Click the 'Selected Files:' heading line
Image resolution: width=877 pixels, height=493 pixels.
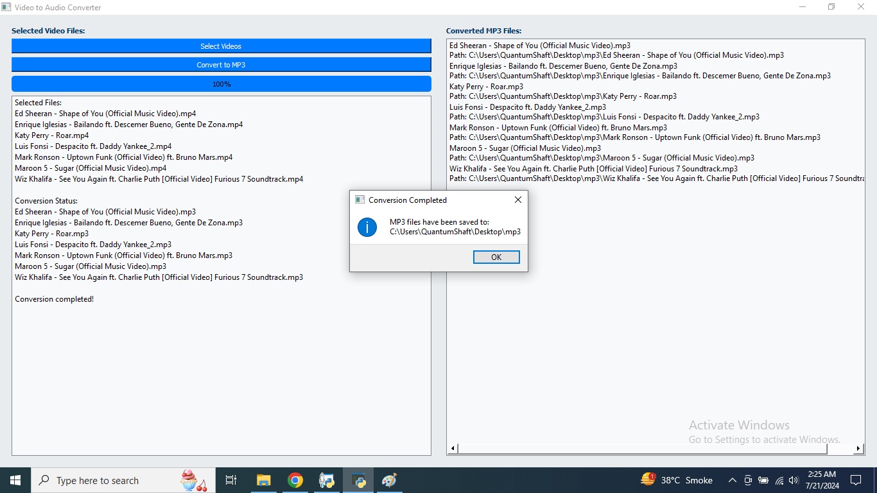click(39, 103)
